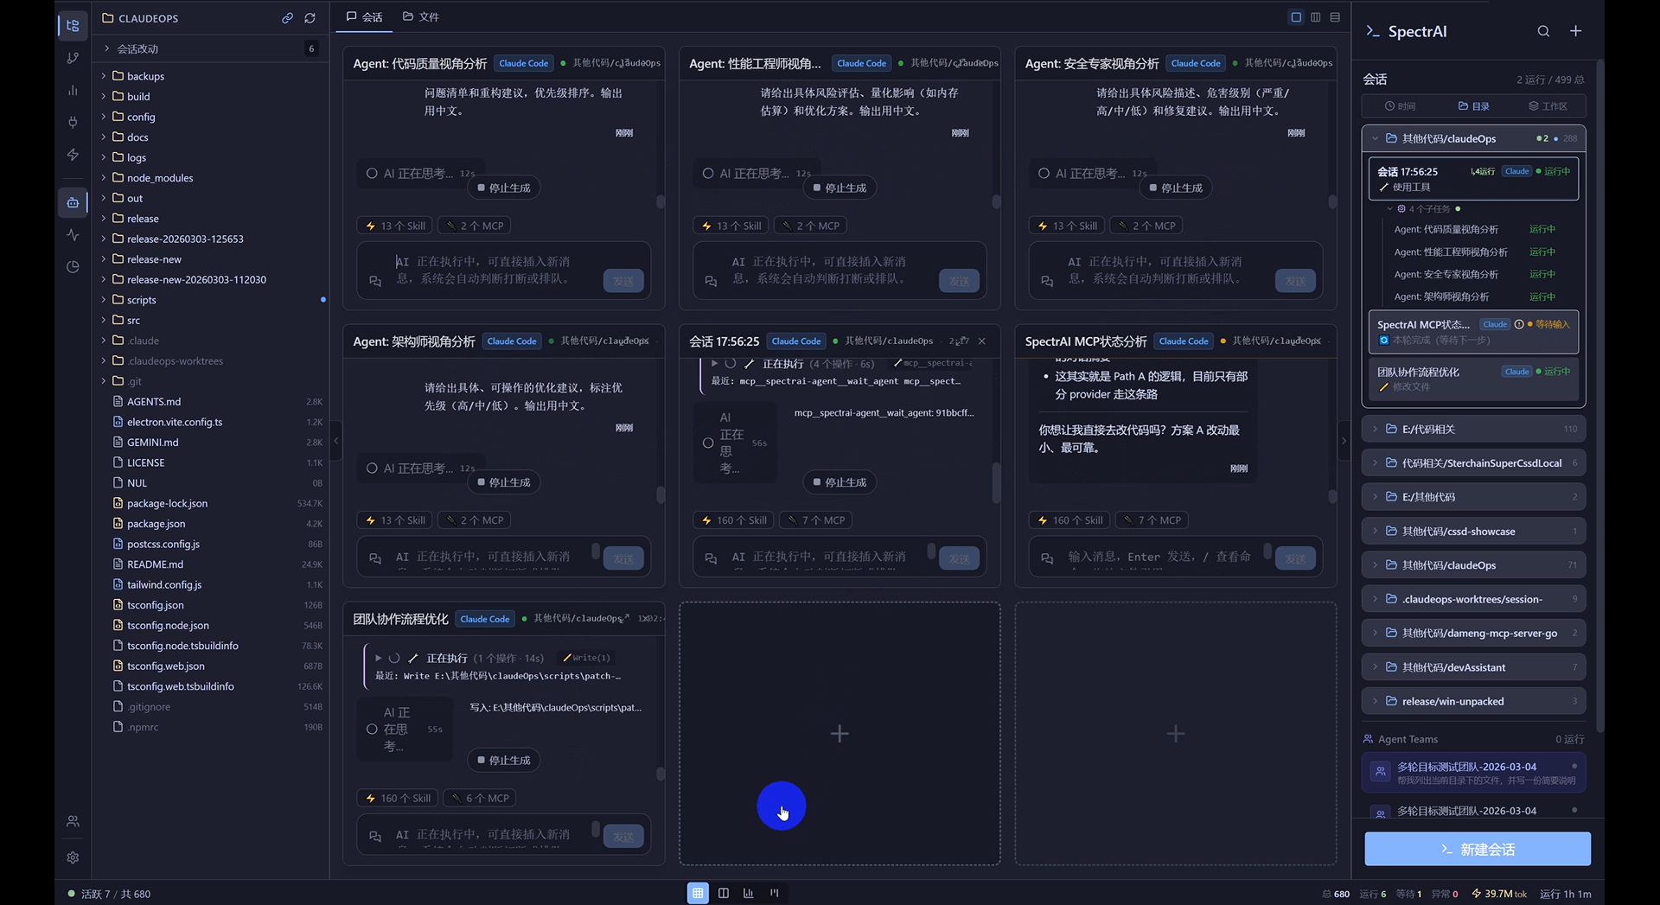Open the source control branch icon

click(x=73, y=58)
